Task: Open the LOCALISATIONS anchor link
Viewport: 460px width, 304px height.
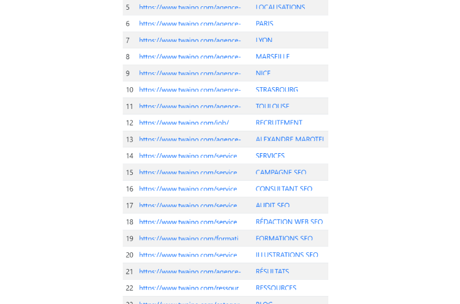Action: click(x=280, y=7)
